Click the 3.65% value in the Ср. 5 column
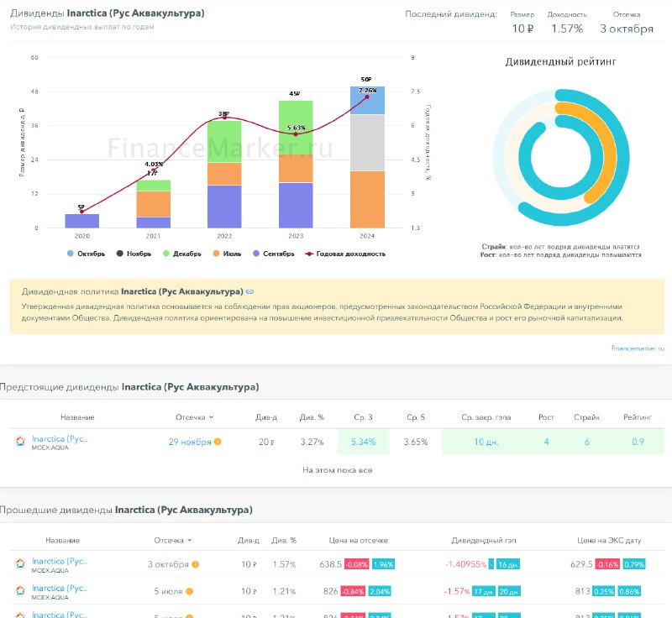The width and height of the screenshot is (672, 618). click(416, 442)
